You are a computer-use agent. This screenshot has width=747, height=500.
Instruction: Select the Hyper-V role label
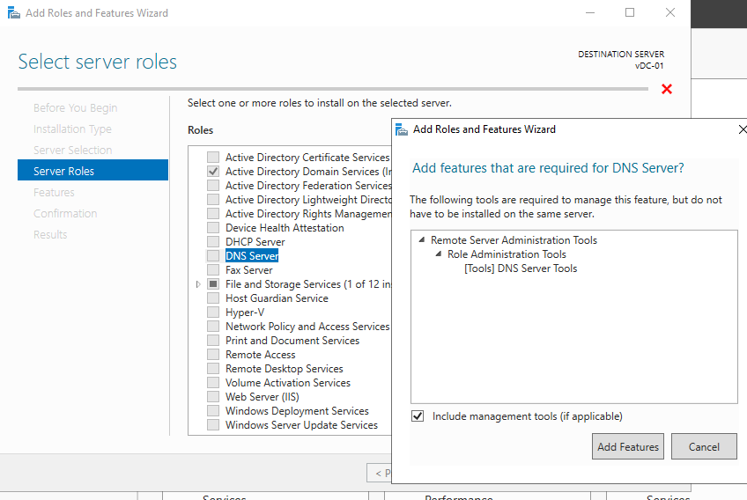pos(245,312)
